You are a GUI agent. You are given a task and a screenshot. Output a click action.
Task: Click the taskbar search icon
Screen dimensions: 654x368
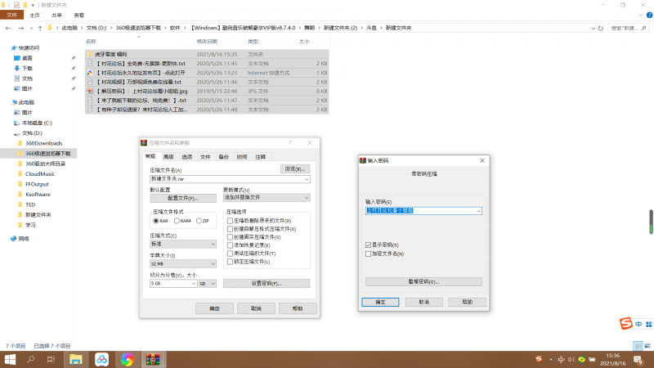31,359
